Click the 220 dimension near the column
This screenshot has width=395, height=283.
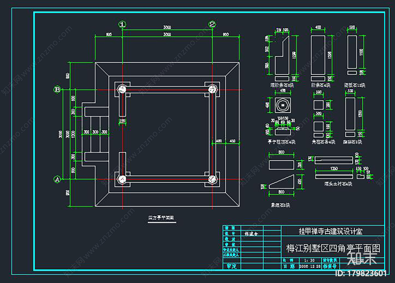pos(122,121)
